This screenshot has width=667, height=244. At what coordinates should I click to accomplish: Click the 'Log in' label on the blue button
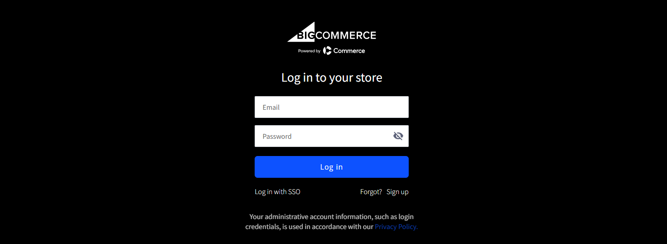tap(332, 167)
